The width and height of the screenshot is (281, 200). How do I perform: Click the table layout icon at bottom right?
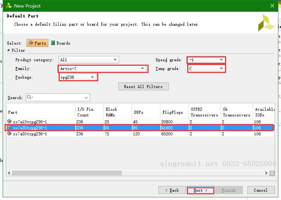[272, 173]
